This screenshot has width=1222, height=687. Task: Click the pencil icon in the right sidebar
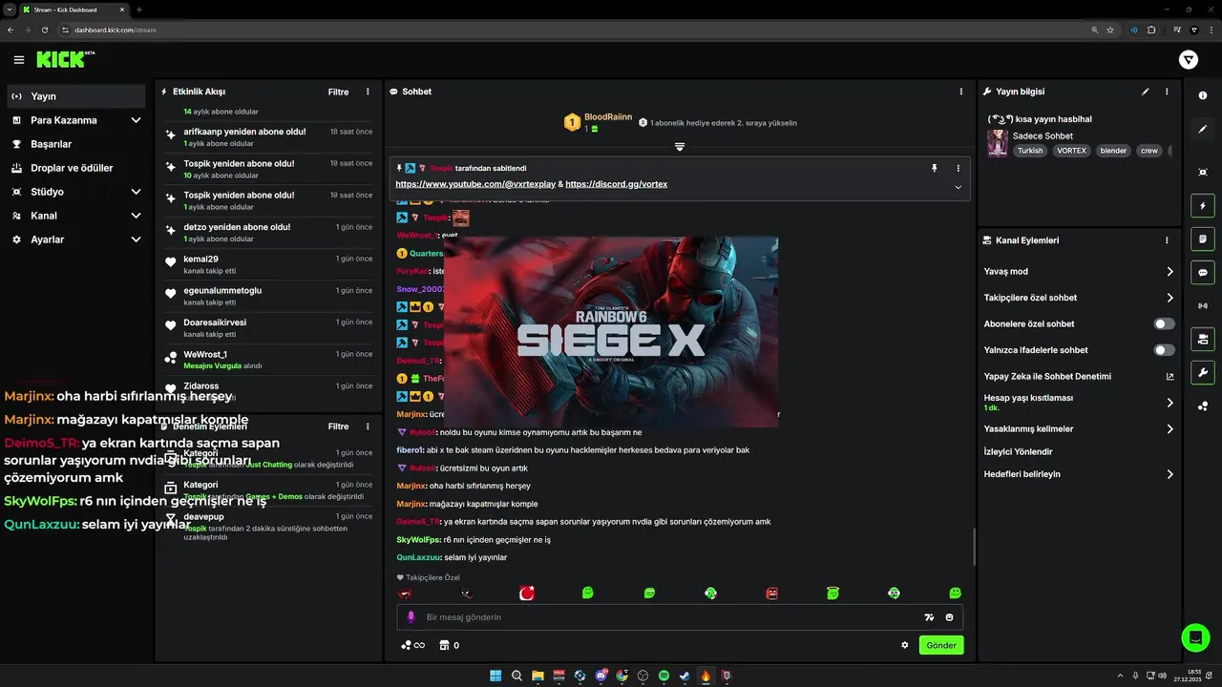point(1203,129)
